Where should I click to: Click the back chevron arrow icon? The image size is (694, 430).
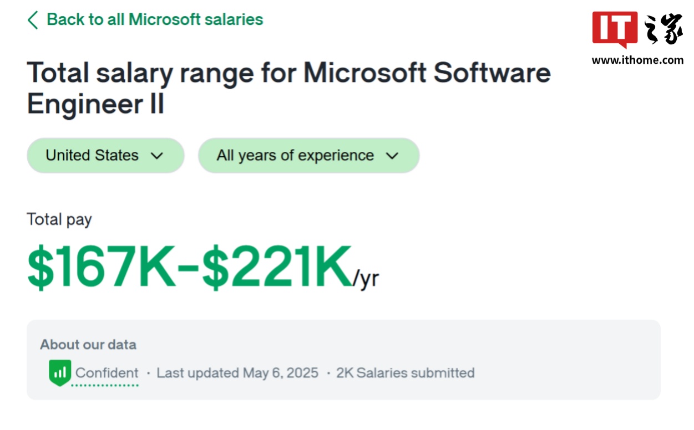click(33, 20)
